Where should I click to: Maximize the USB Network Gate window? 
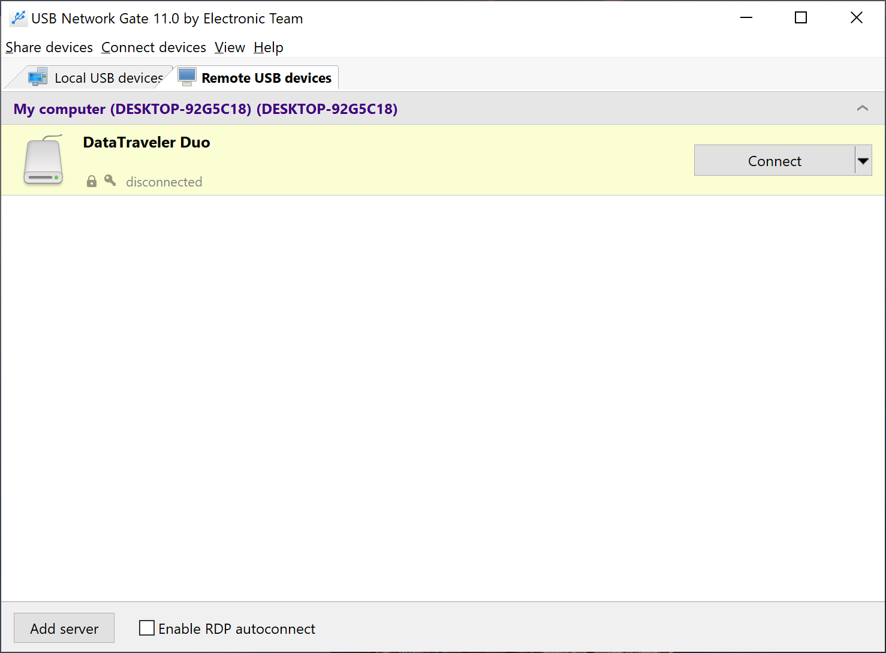[801, 18]
